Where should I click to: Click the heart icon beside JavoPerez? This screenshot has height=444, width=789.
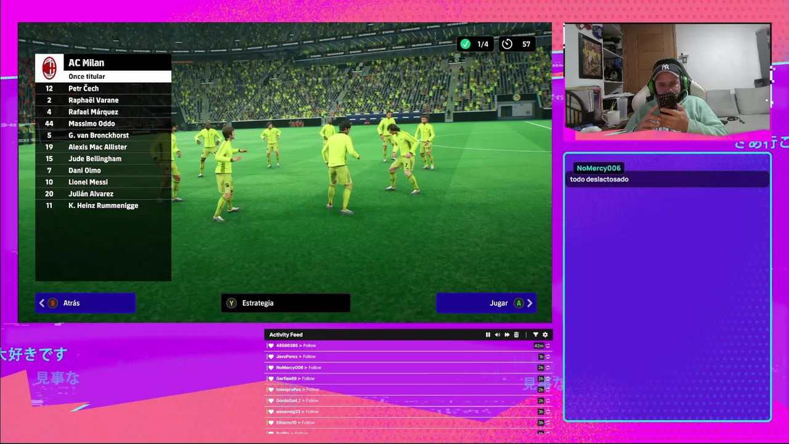pyautogui.click(x=271, y=357)
